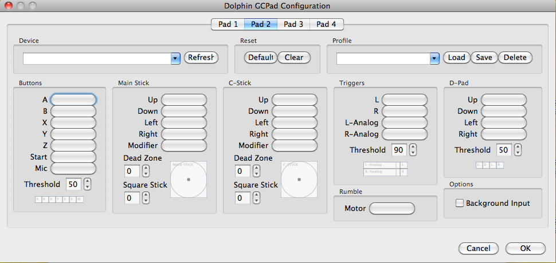Click the Buttons Threshold value field
Viewport: 556px width, 263px height.
click(x=73, y=184)
